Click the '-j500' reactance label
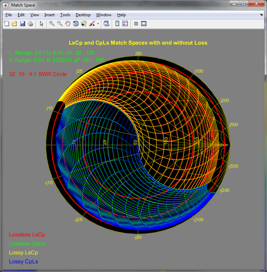 pyautogui.click(x=233, y=166)
